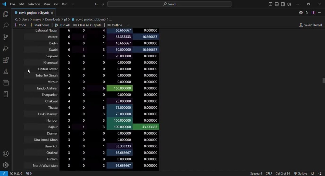
Task: Click the Tando Alahyar row label
Action: tap(47, 88)
